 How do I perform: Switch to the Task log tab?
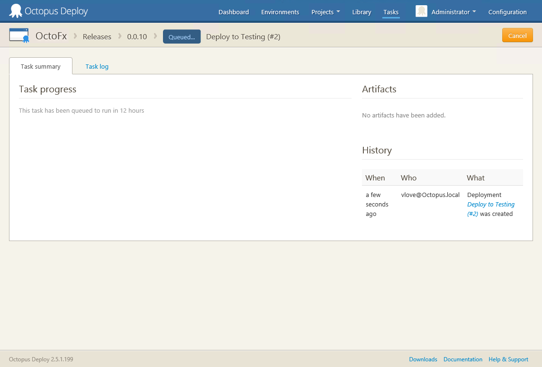pos(97,66)
